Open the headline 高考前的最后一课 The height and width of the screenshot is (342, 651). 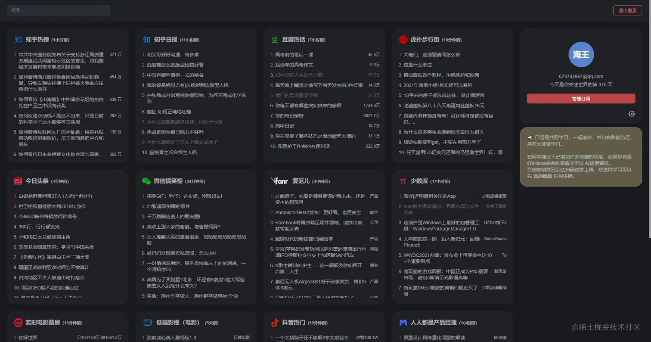point(294,55)
